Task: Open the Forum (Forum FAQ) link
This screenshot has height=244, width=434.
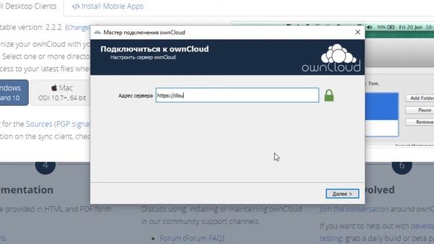Action: pos(192,238)
